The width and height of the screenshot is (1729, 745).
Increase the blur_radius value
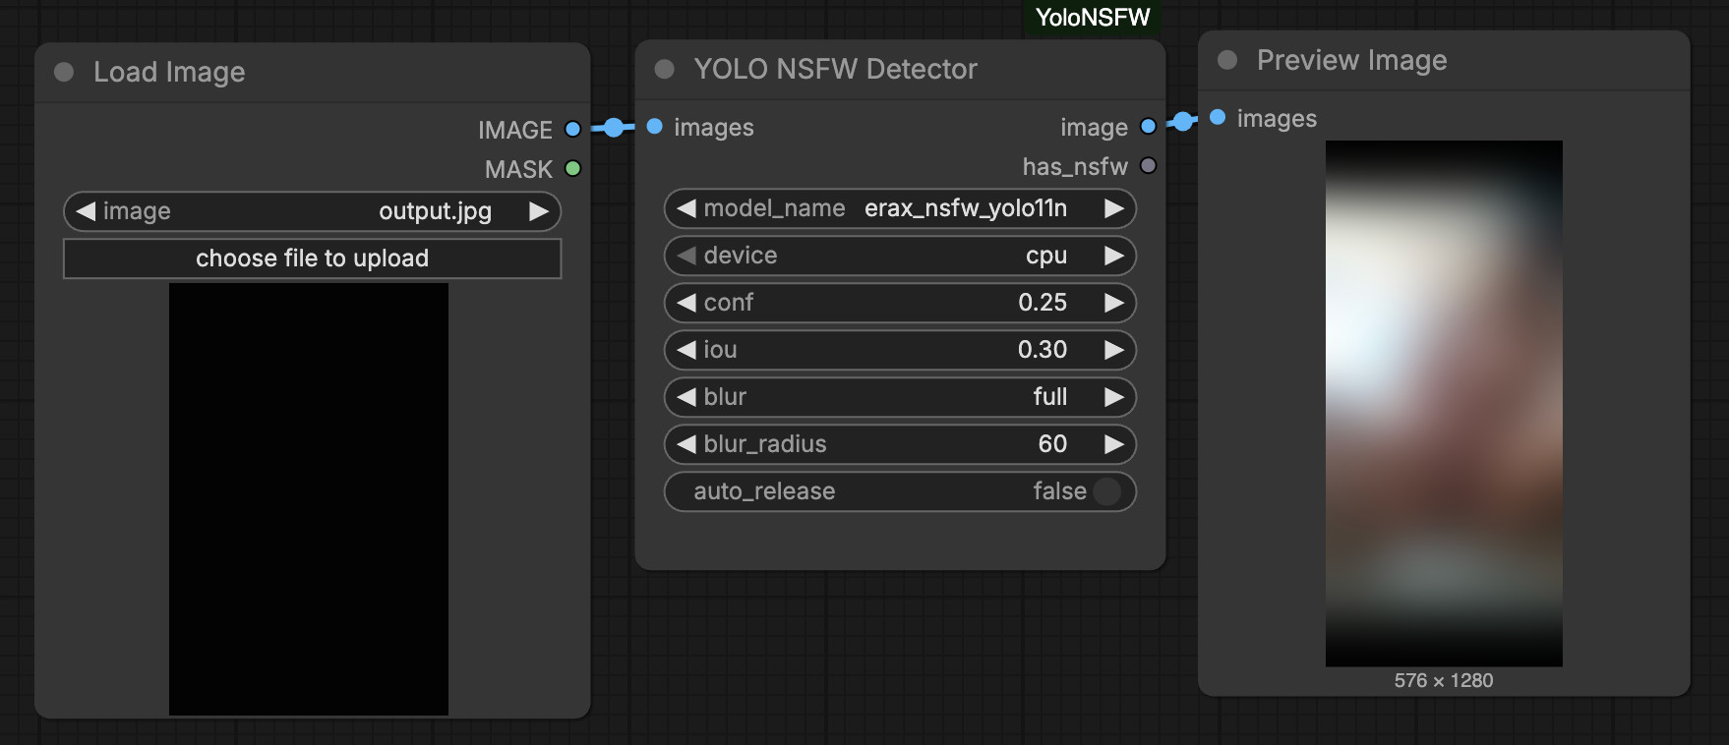click(1114, 444)
